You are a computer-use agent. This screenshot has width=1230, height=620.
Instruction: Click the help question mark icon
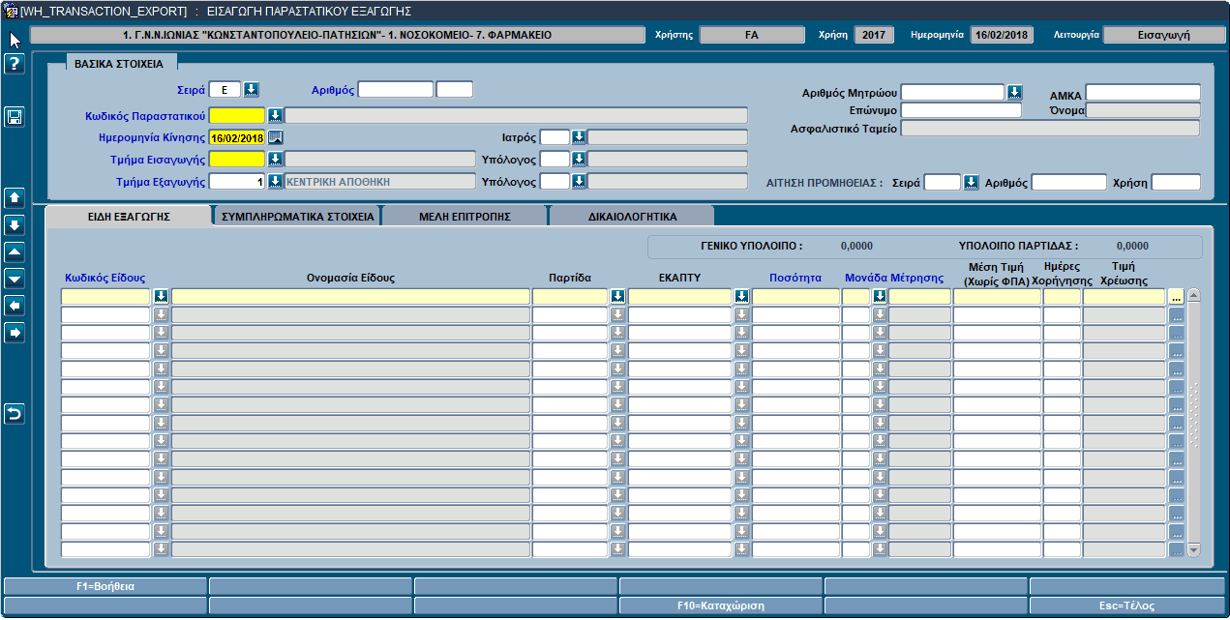[15, 65]
